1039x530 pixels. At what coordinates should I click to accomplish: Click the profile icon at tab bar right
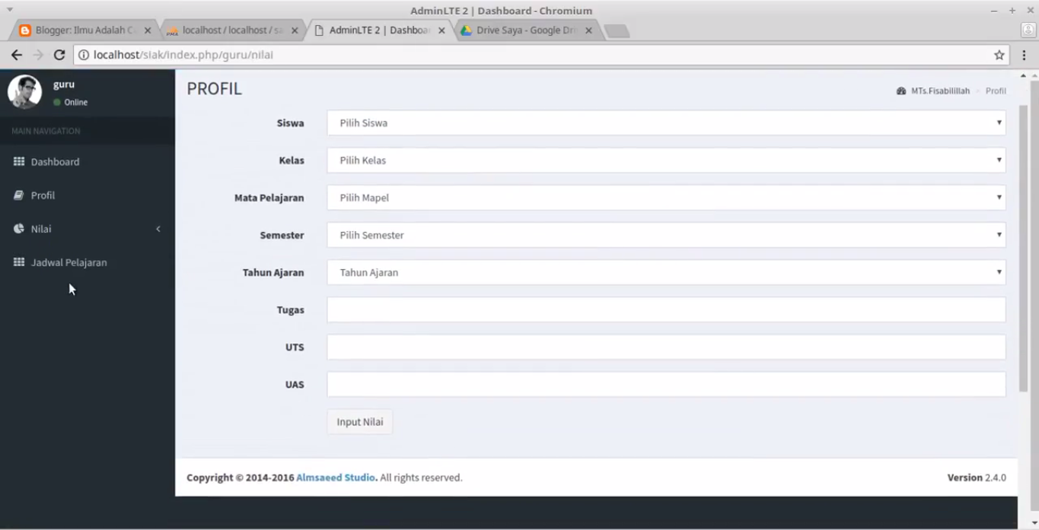(1028, 30)
